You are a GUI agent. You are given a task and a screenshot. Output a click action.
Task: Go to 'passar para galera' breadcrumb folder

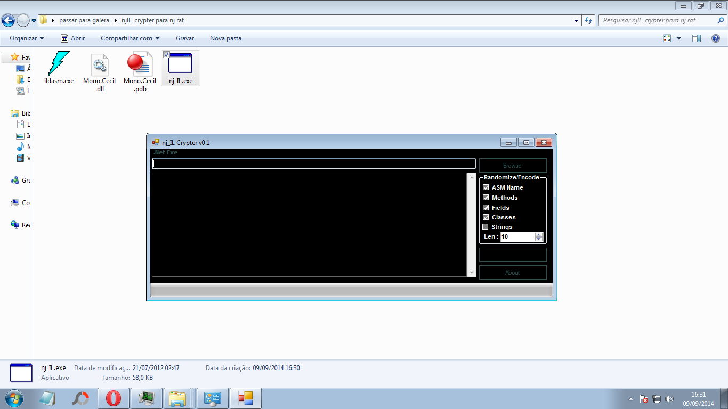(84, 20)
